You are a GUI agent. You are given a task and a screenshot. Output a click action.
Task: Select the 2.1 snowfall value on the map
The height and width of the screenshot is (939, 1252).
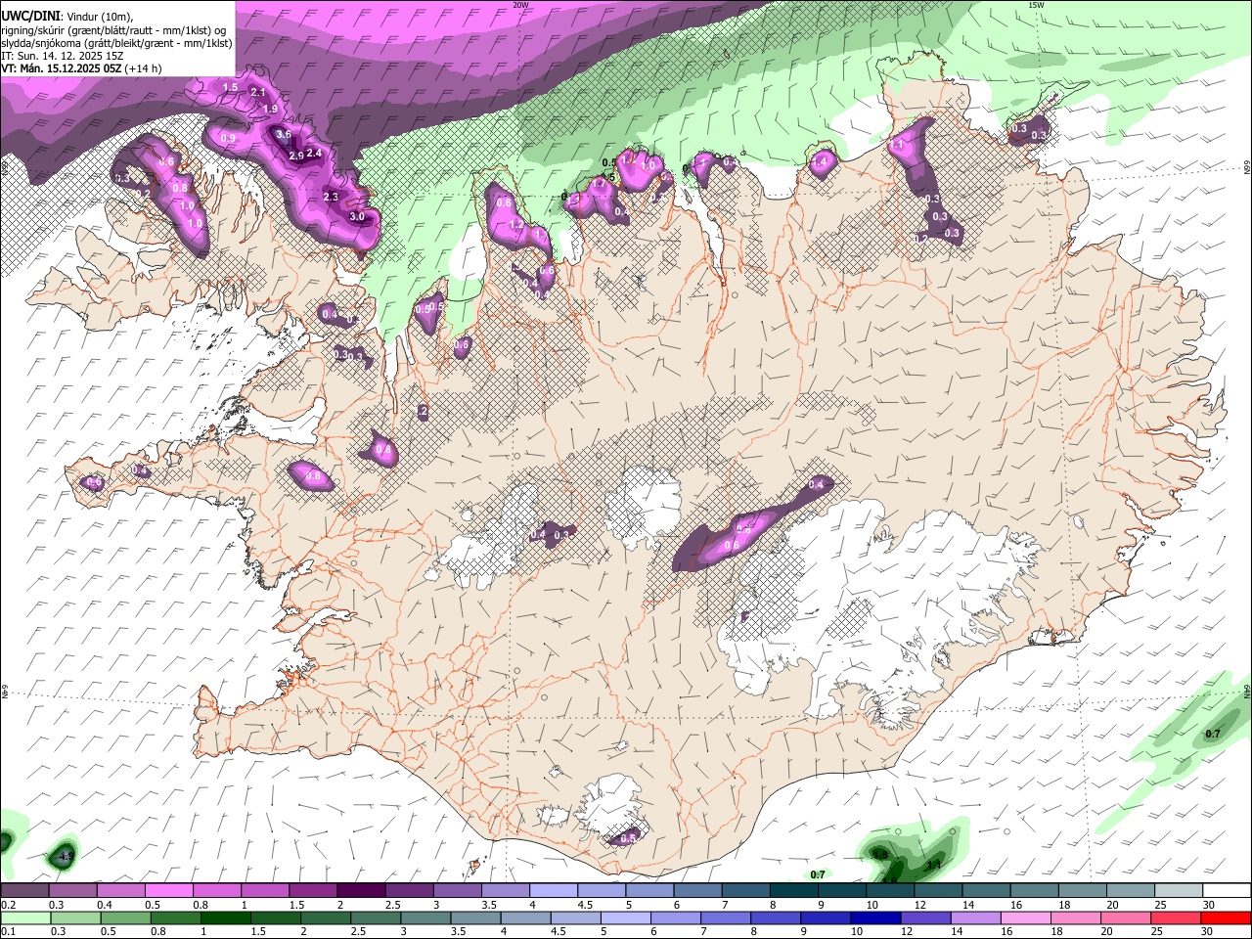tap(258, 92)
